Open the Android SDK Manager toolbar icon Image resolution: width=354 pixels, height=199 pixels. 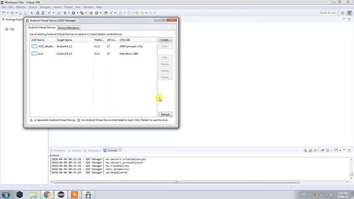click(38, 13)
